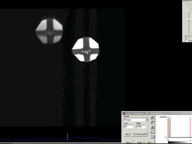Zoom in on the histogram plot

[x=152, y=117]
